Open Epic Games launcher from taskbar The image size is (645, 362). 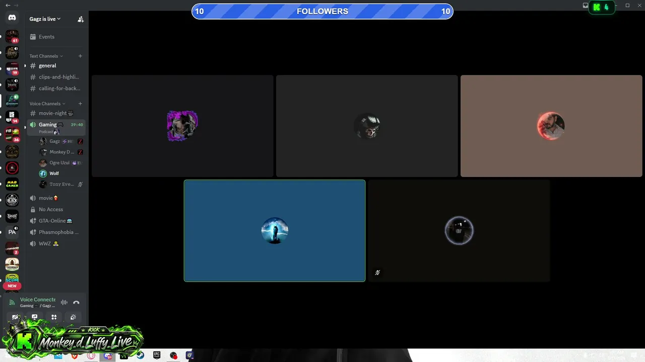[157, 355]
